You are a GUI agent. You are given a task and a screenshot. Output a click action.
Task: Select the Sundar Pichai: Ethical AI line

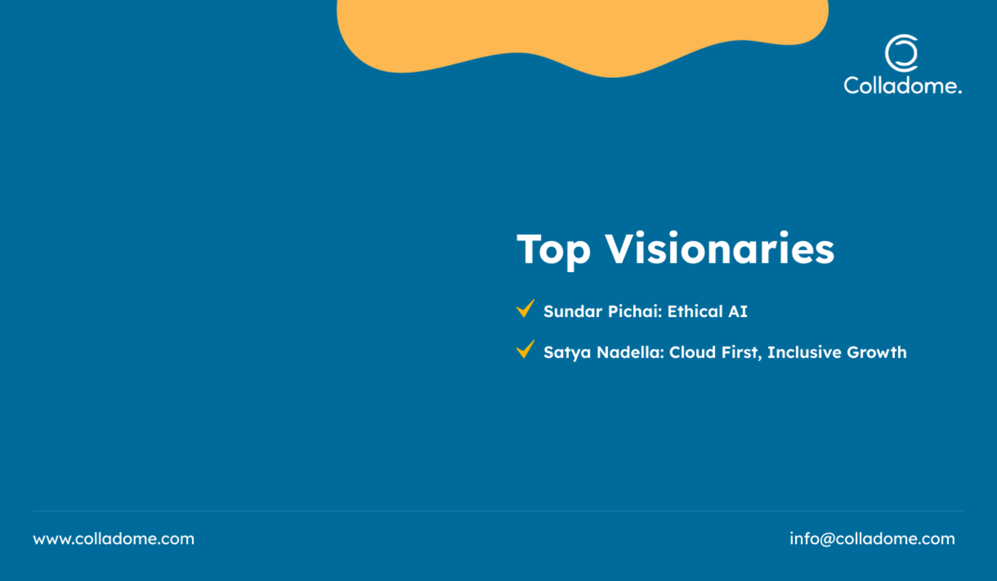click(645, 311)
